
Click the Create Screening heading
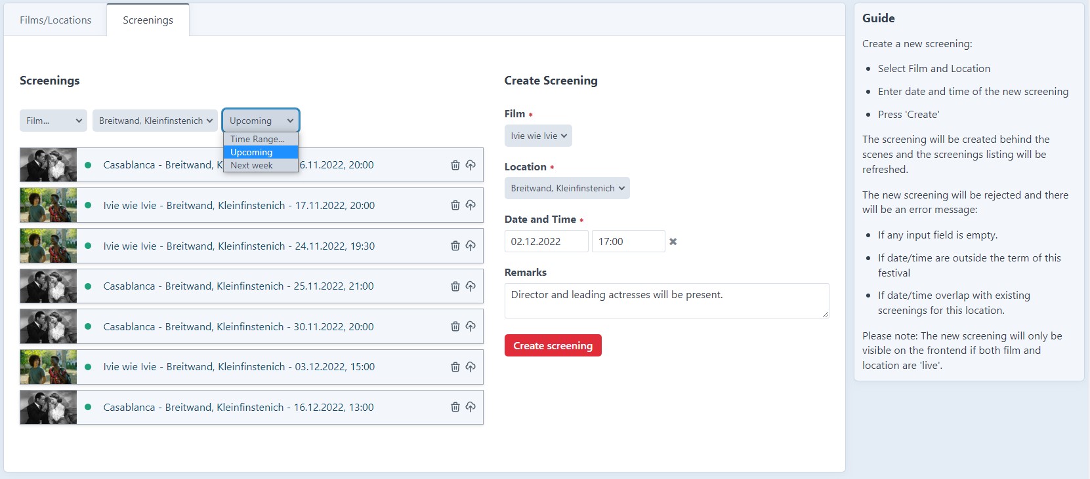point(551,81)
